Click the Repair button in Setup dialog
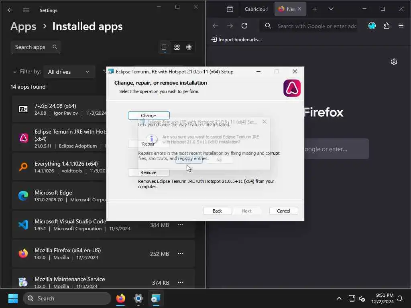 tap(149, 144)
